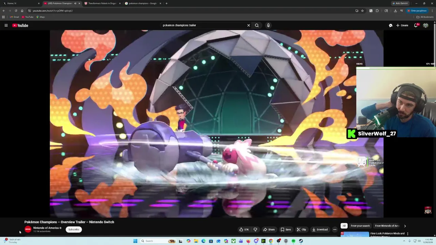Download the video with the Download button
The height and width of the screenshot is (245, 436).
[x=320, y=229]
